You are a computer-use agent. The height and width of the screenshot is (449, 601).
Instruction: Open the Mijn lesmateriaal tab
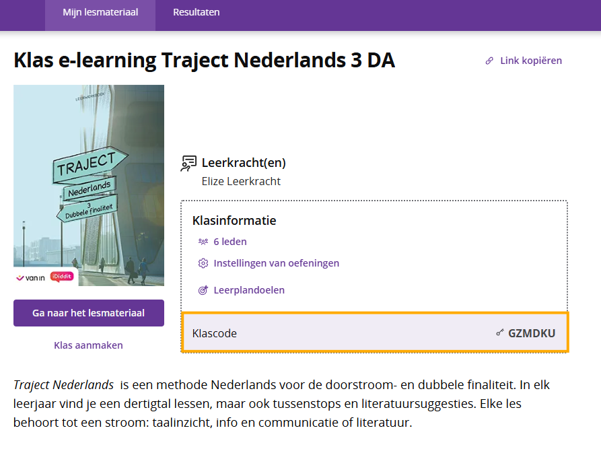click(100, 12)
